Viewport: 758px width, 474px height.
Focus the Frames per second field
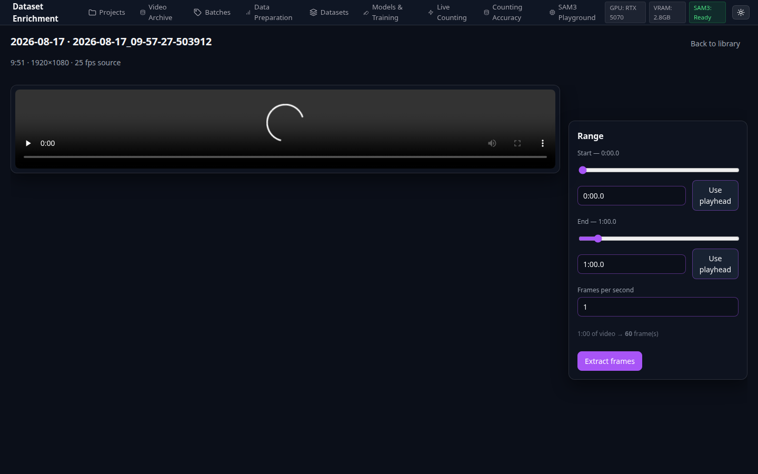[657, 307]
